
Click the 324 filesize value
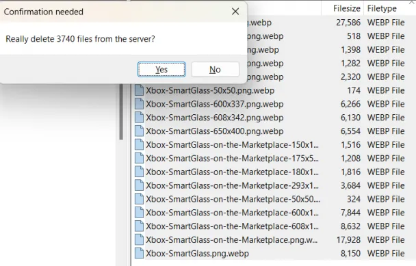pyautogui.click(x=354, y=199)
